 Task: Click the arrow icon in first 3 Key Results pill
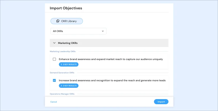click(61, 65)
